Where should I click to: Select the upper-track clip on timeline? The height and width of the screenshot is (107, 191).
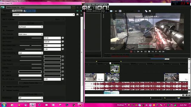pos(115,69)
